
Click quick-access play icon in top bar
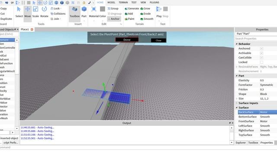[x=17, y=3]
